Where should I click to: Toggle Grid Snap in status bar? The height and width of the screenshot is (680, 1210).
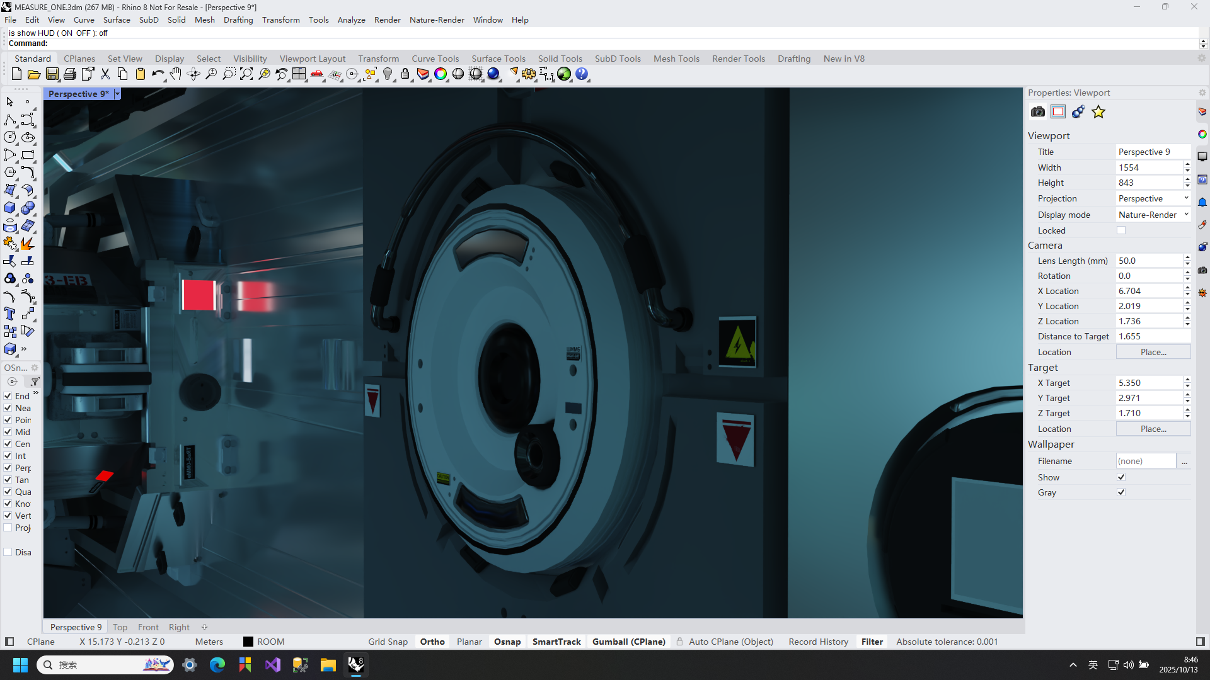pos(388,642)
